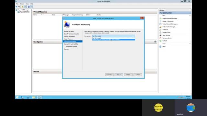Open Server Manager from the taskbar
The image size is (207, 116).
[23, 97]
